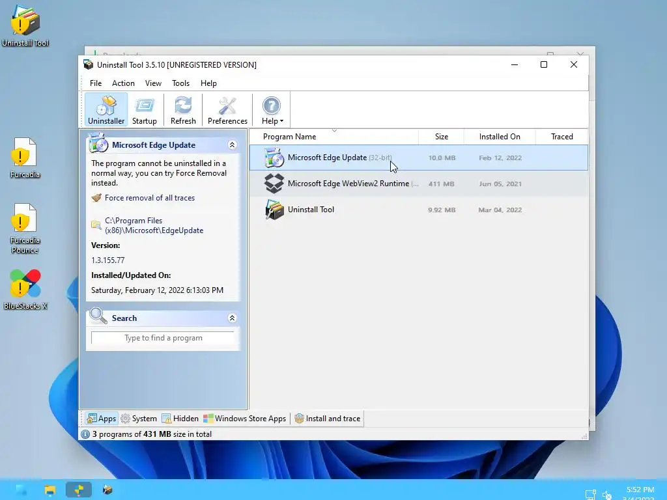This screenshot has height=500, width=667.
Task: Click the network icon in system tray
Action: point(590,495)
